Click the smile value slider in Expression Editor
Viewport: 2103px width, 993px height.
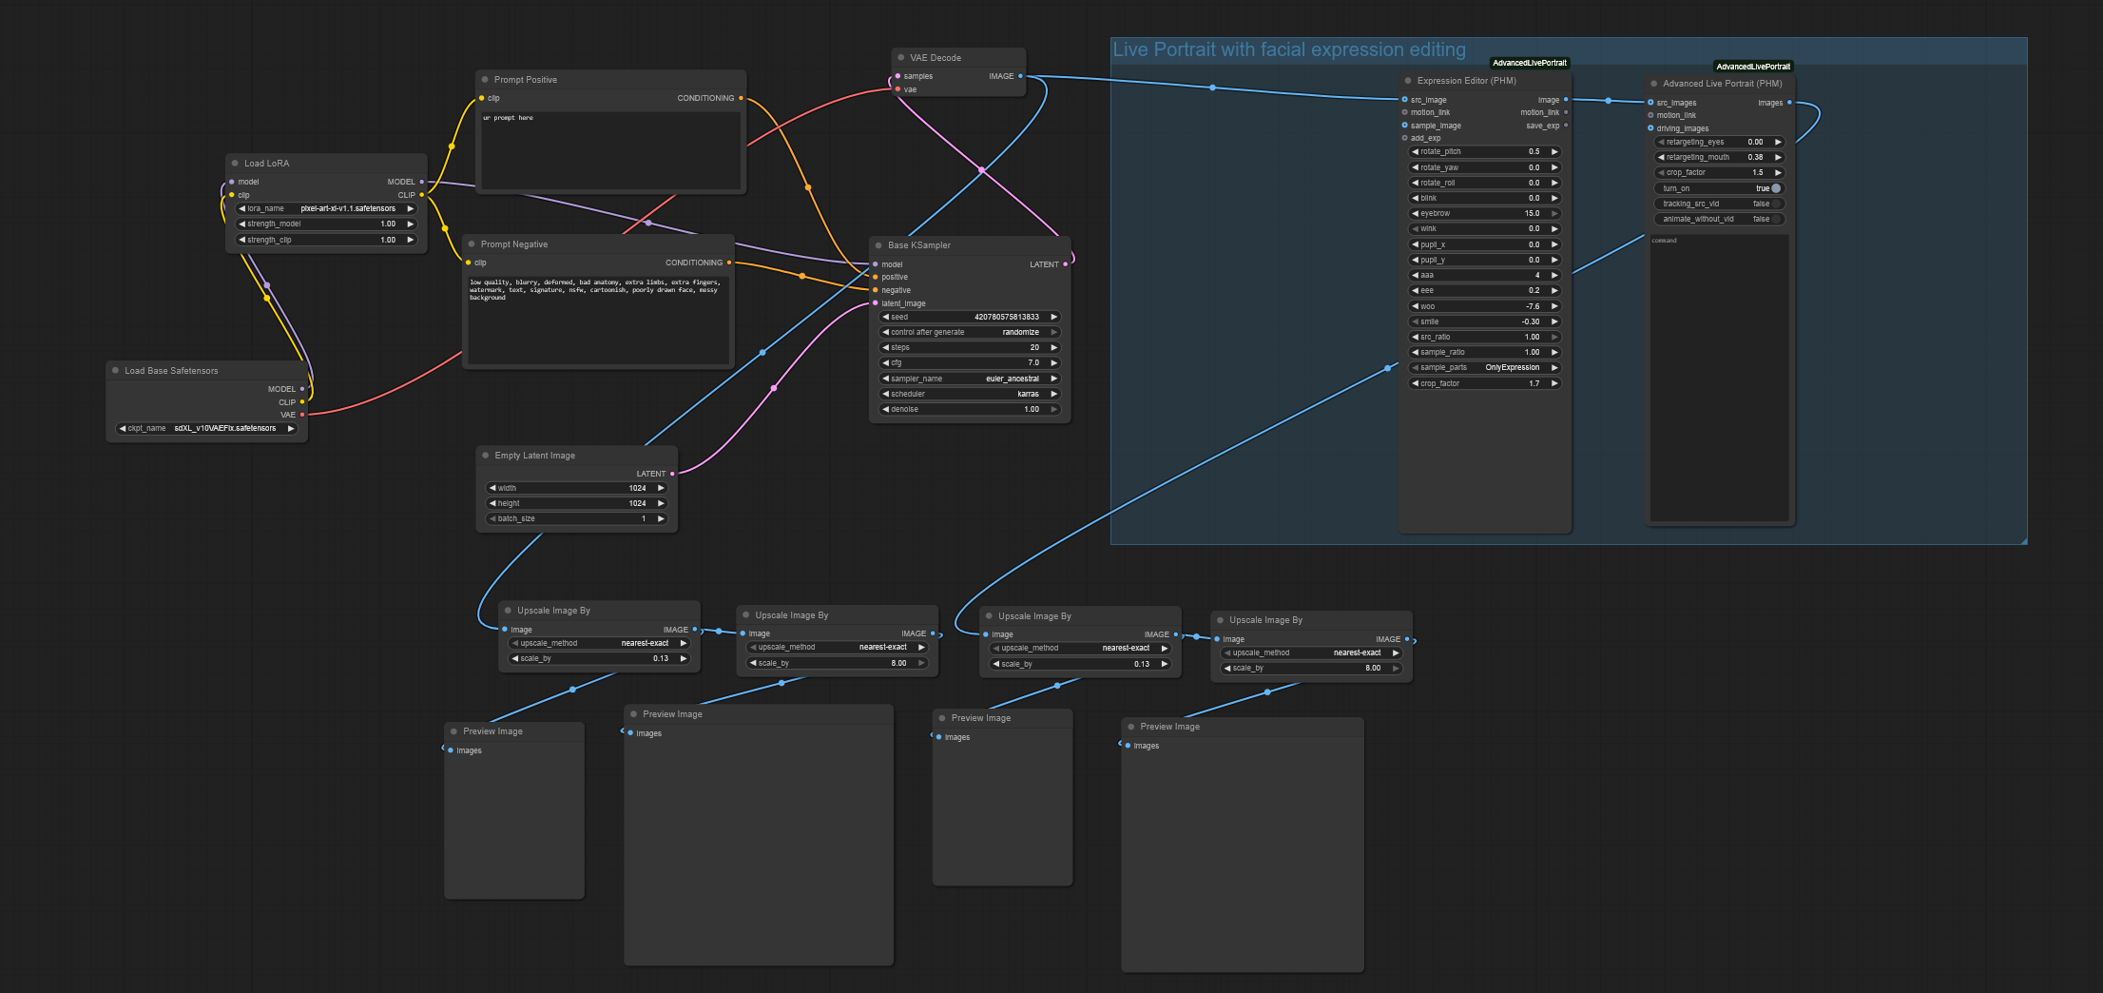pos(1485,321)
